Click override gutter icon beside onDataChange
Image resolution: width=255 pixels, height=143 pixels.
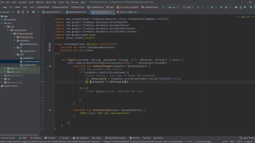click(50, 66)
